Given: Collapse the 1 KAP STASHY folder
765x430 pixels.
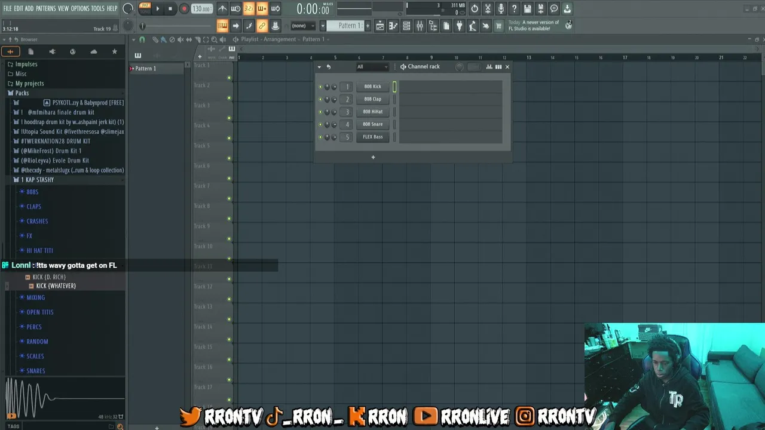Looking at the screenshot, I should point(37,180).
